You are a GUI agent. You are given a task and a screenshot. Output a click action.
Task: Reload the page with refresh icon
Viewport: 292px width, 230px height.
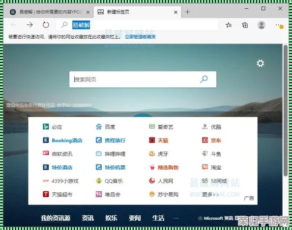(46, 25)
